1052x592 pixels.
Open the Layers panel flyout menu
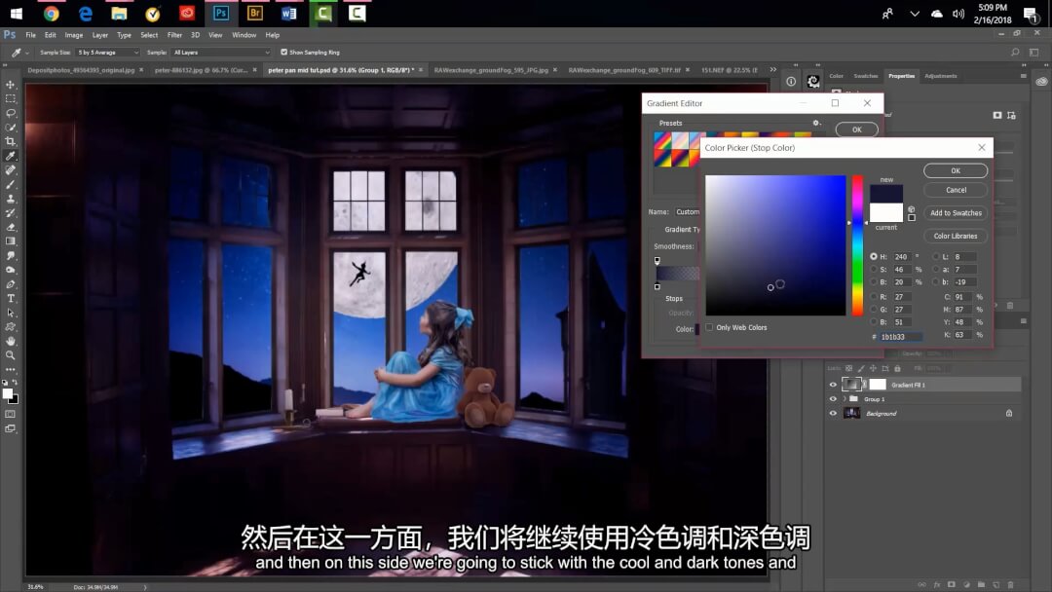[x=1023, y=321]
